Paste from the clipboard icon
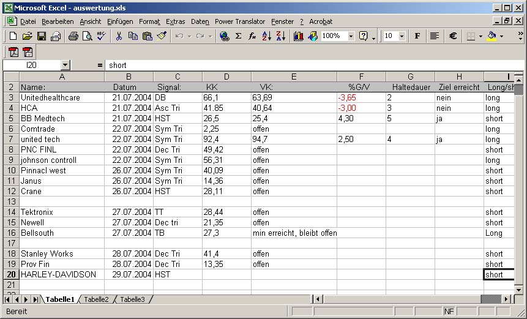The width and height of the screenshot is (527, 319). point(148,36)
